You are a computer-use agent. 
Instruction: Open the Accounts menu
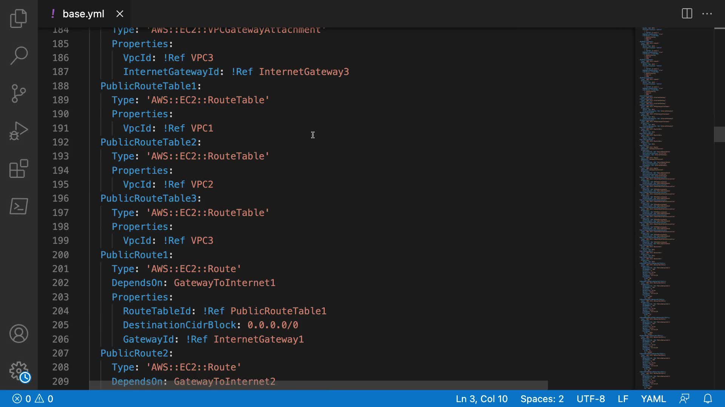click(x=19, y=334)
